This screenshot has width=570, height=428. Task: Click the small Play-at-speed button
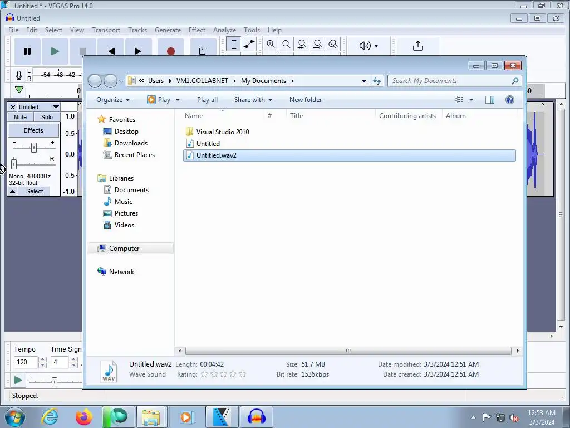pos(18,380)
